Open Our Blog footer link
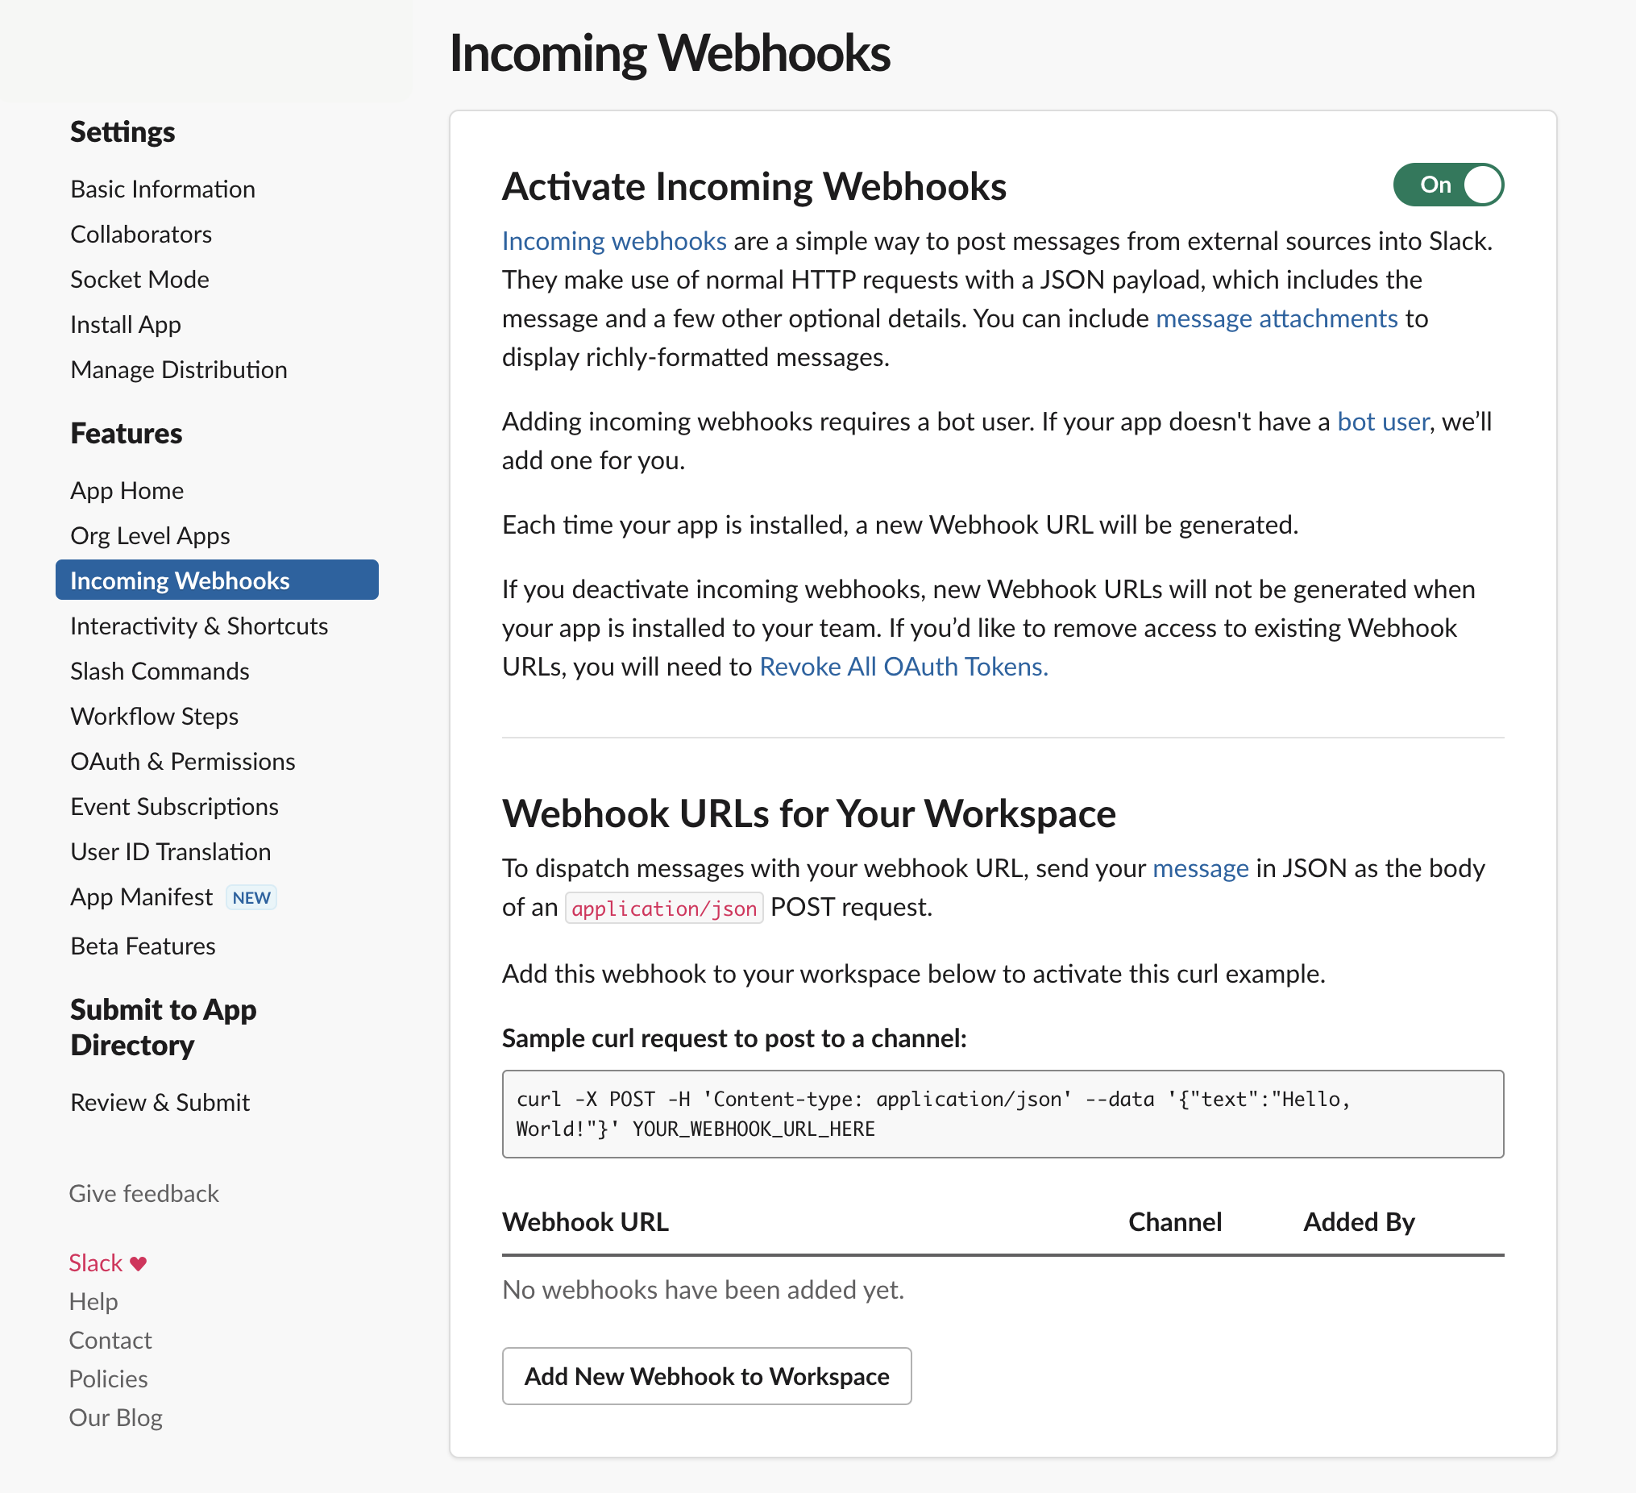This screenshot has height=1493, width=1636. pyautogui.click(x=115, y=1416)
